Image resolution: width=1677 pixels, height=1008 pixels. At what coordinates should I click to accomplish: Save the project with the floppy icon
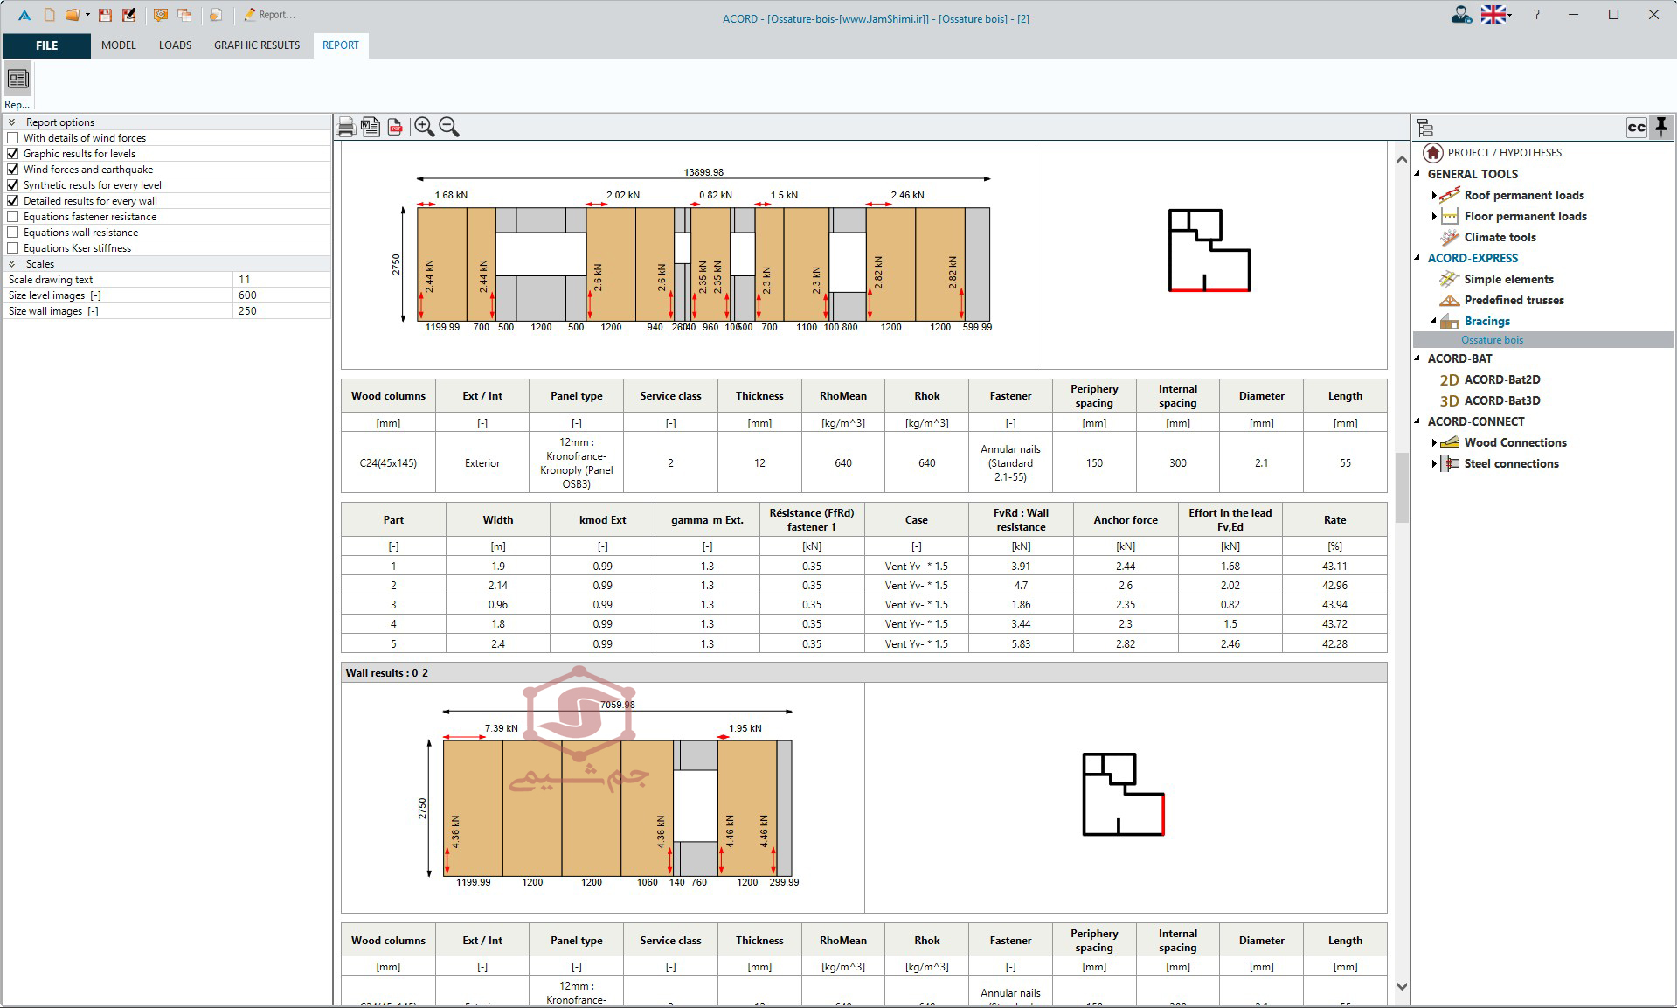pyautogui.click(x=105, y=15)
